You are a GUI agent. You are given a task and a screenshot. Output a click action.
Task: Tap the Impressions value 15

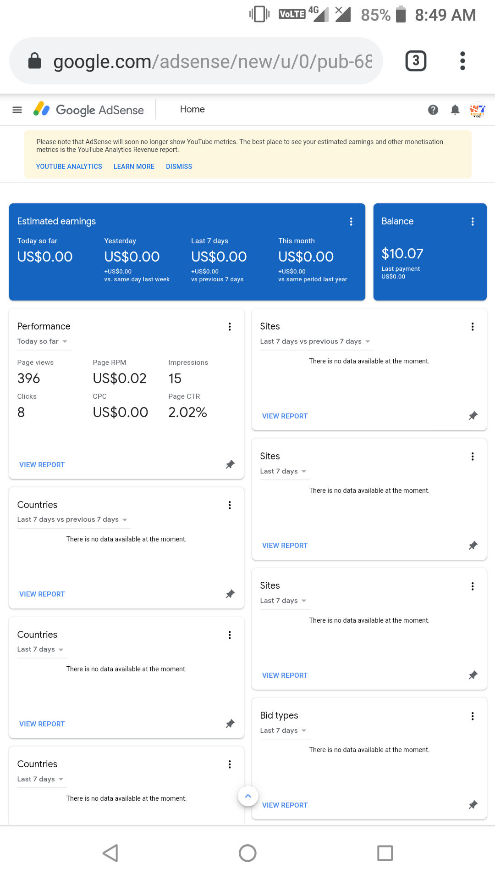[x=175, y=379]
